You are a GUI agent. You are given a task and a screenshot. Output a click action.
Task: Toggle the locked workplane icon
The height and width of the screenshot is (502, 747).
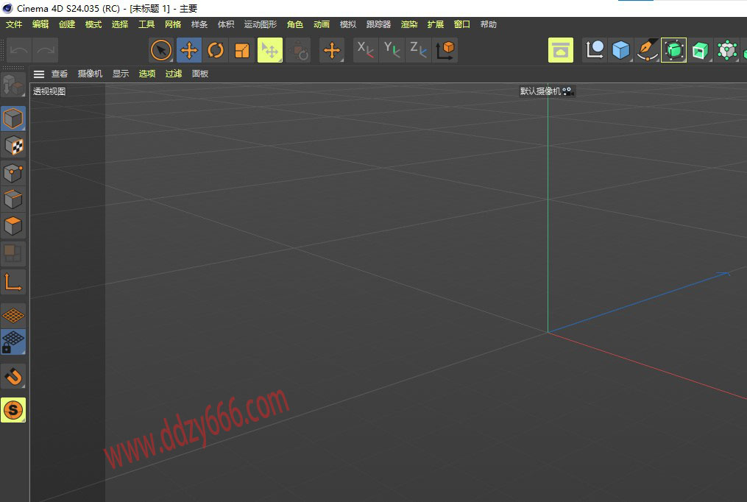(13, 342)
